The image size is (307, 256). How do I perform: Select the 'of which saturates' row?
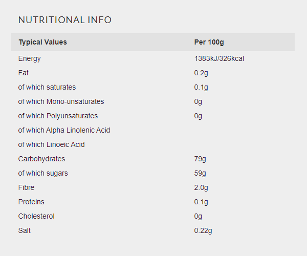tap(152, 87)
